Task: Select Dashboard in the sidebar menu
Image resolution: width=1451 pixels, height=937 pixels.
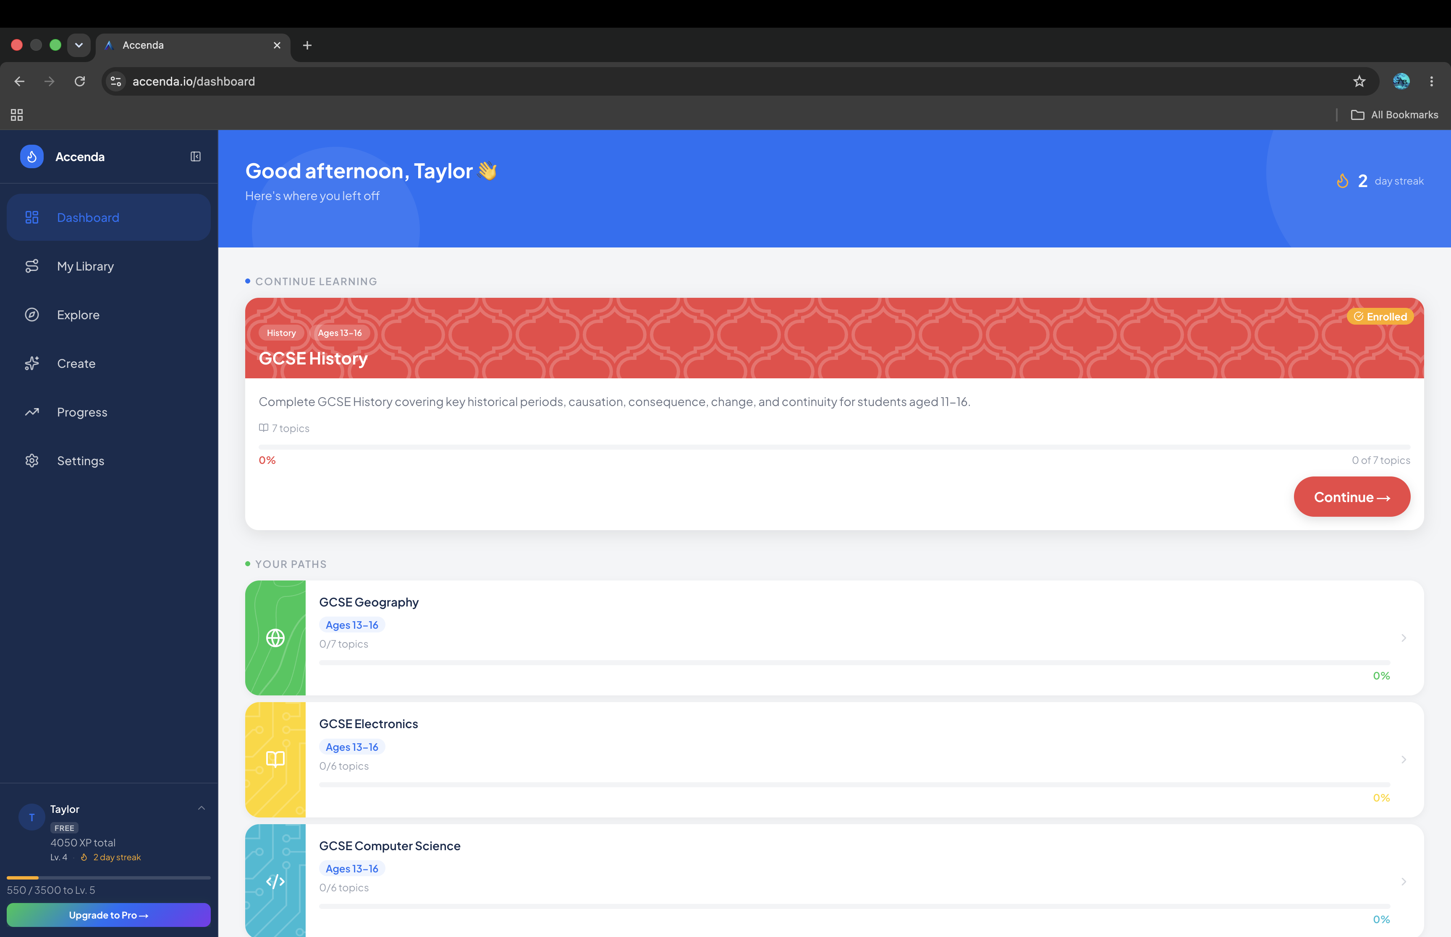Action: 108,217
